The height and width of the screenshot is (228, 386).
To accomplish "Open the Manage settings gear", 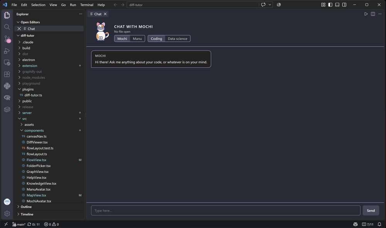I will point(7,213).
